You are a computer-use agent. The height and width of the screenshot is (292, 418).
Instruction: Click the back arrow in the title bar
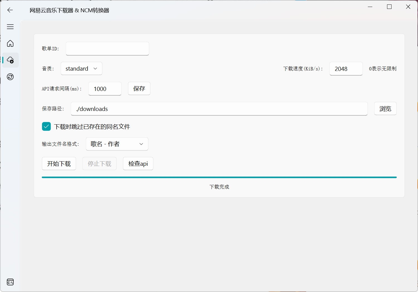tap(10, 10)
